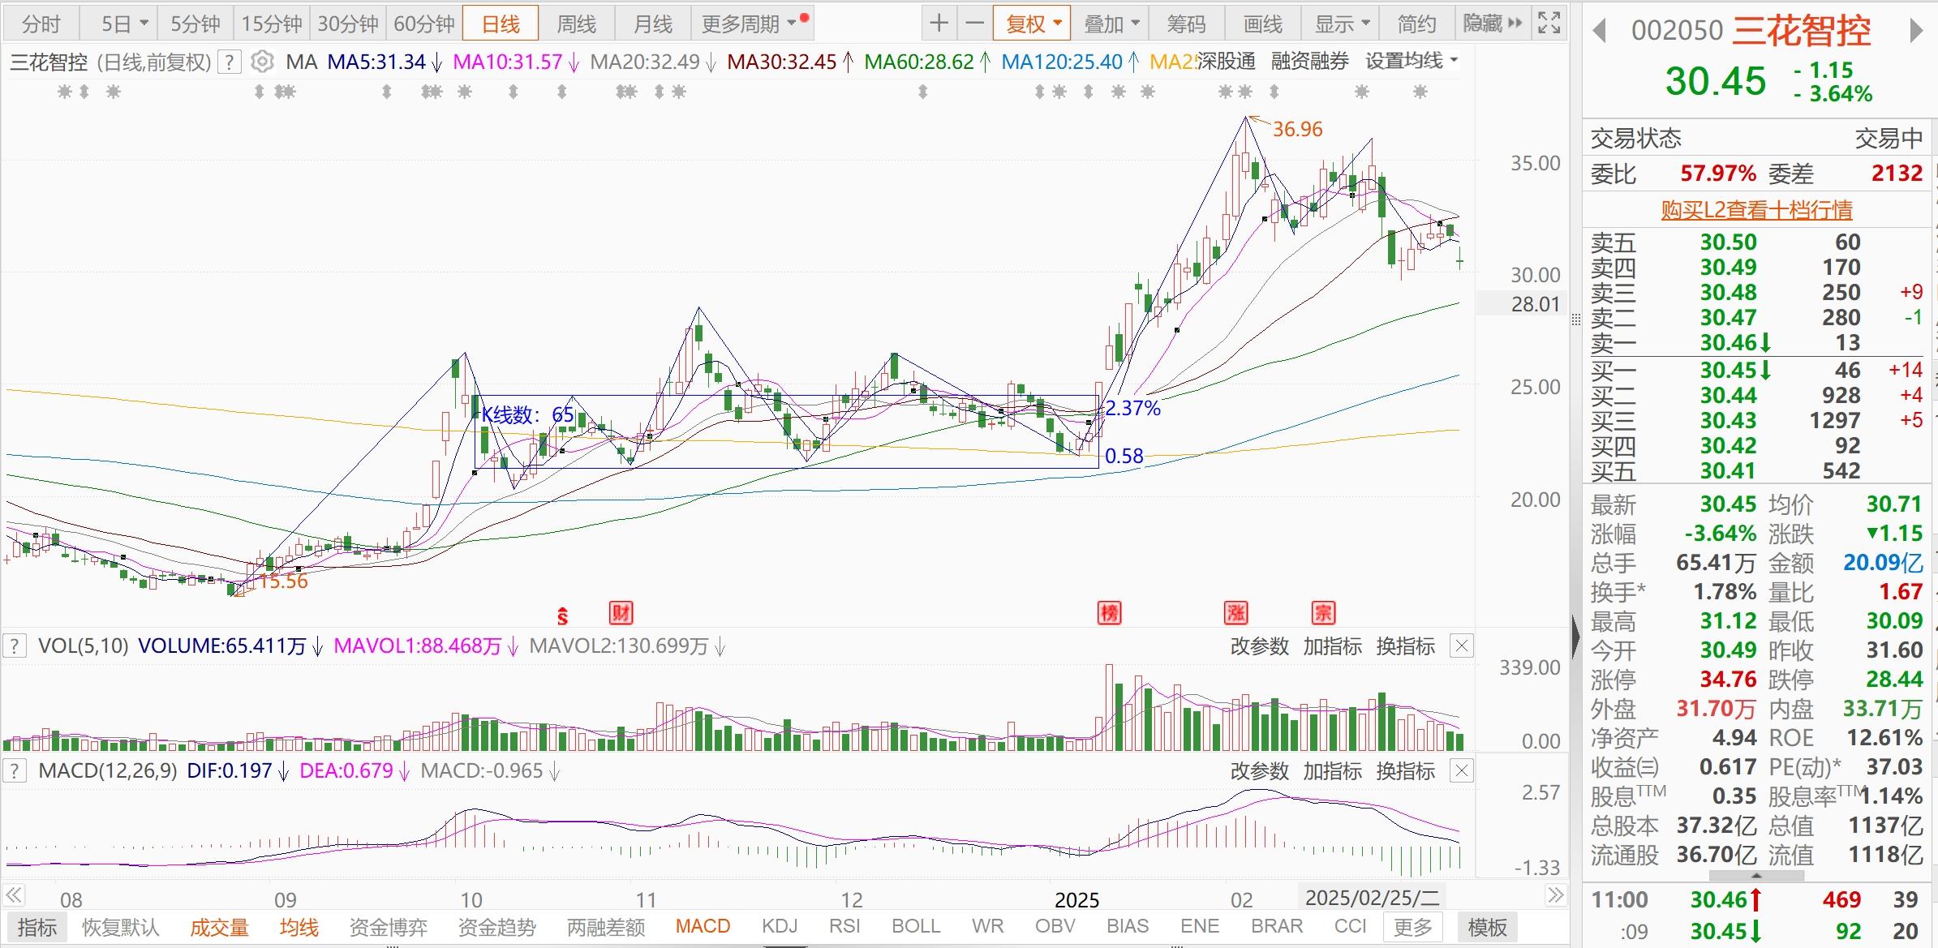This screenshot has height=948, width=1938.
Task: Close the MACD indicator panel
Action: 1461,770
